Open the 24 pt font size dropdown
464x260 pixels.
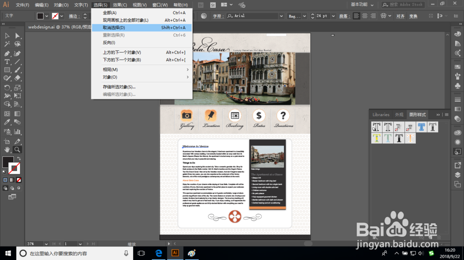[334, 16]
